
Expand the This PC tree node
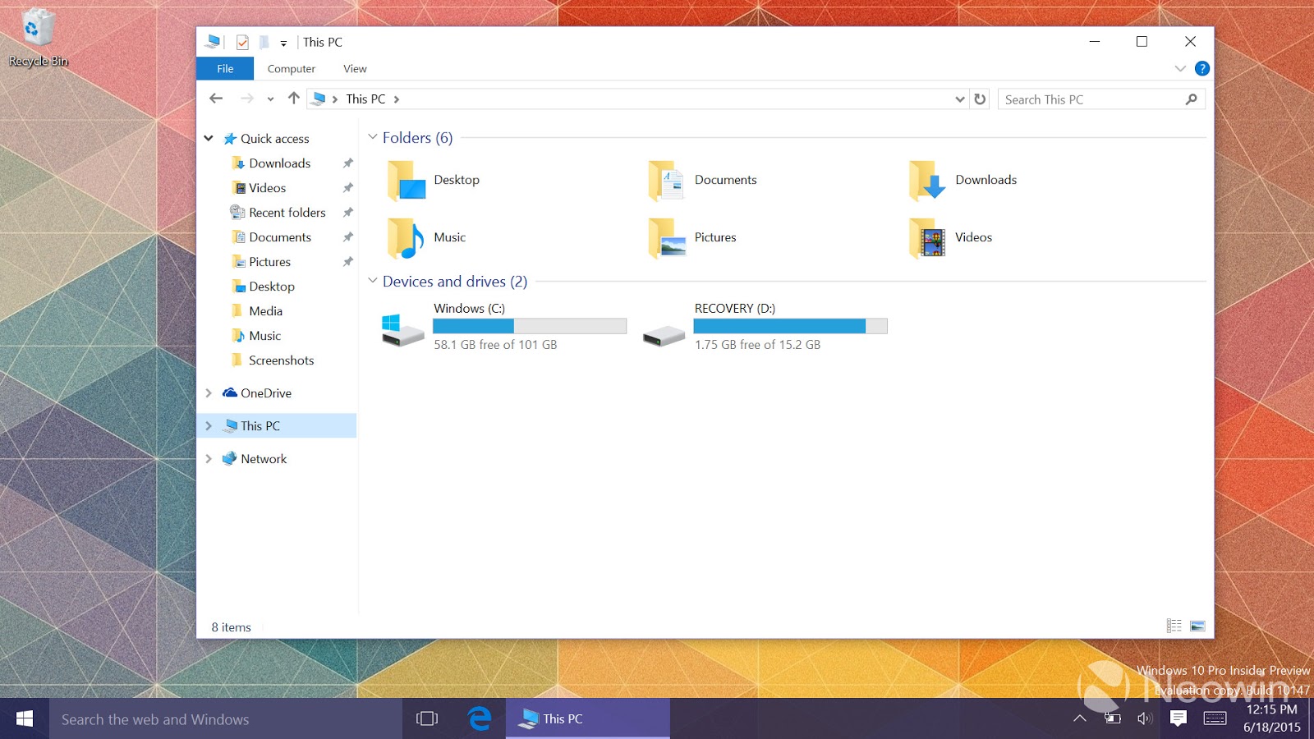click(x=209, y=426)
